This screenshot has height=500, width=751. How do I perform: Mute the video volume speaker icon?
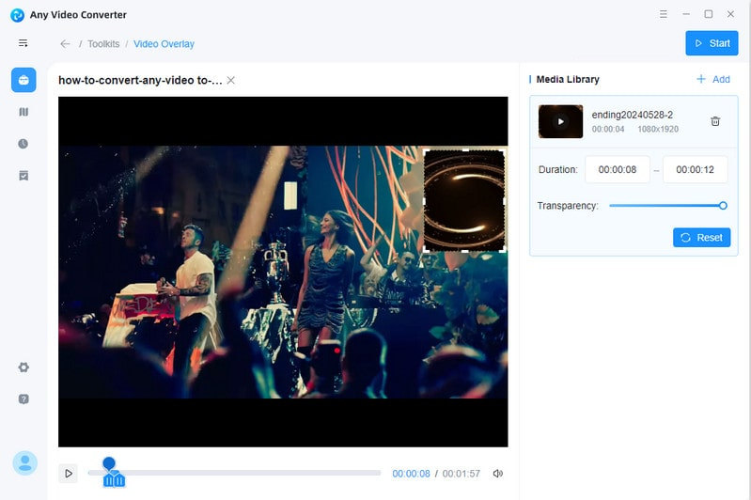[497, 474]
